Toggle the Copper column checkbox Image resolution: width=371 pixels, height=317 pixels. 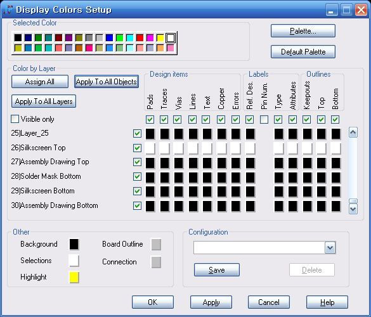(x=221, y=119)
